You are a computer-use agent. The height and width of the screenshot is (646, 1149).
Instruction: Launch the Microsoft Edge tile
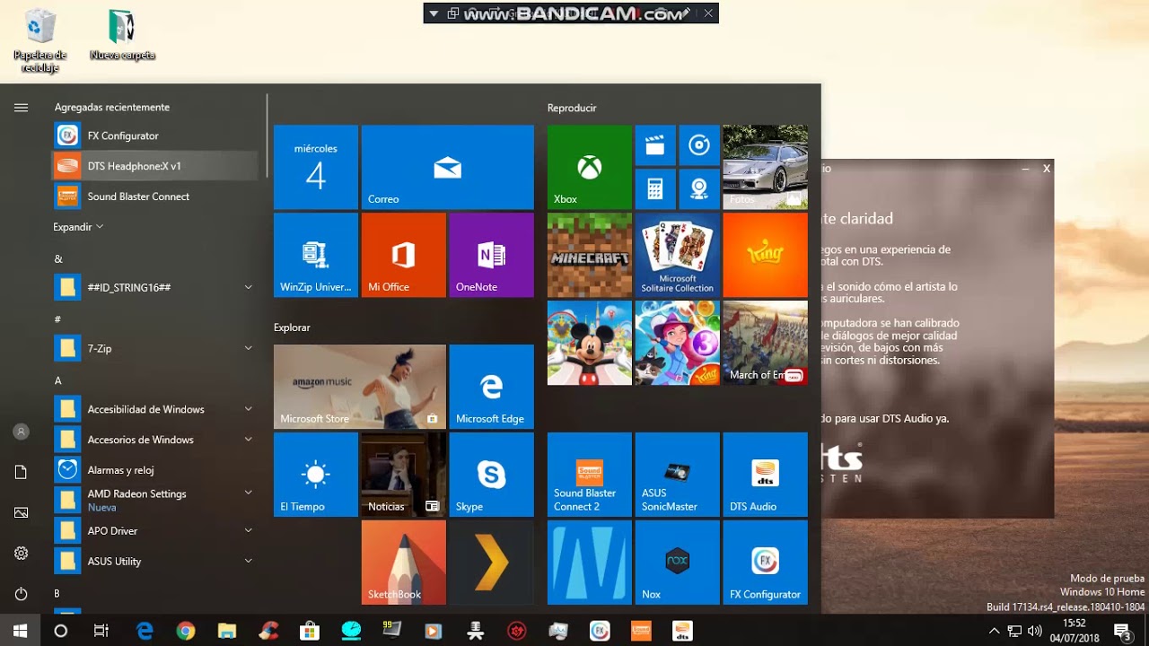[491, 387]
